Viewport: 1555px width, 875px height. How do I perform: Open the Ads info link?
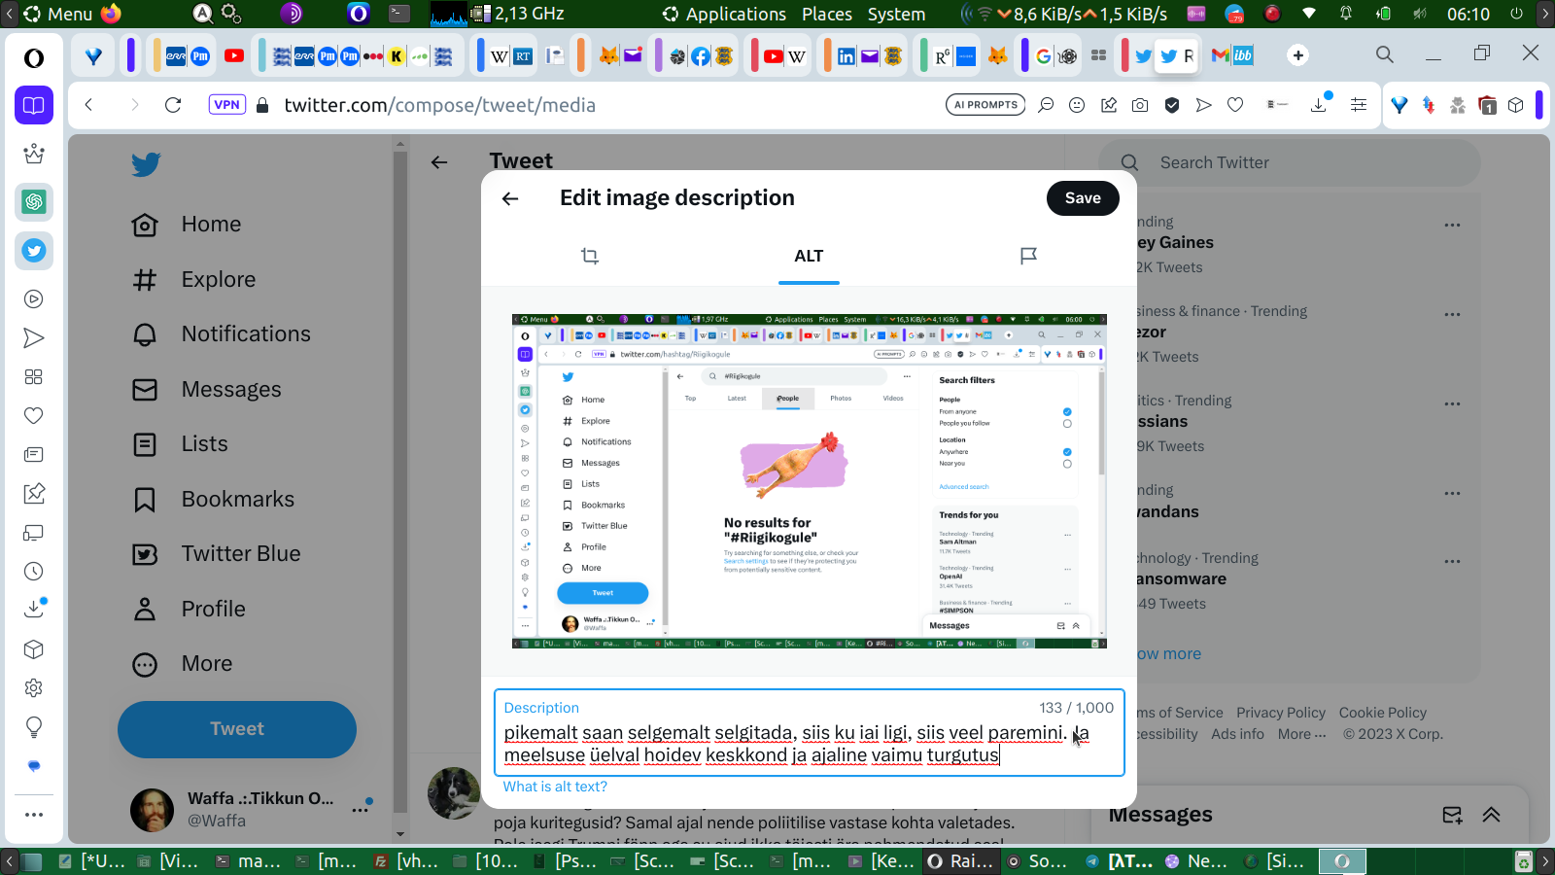pyautogui.click(x=1237, y=734)
